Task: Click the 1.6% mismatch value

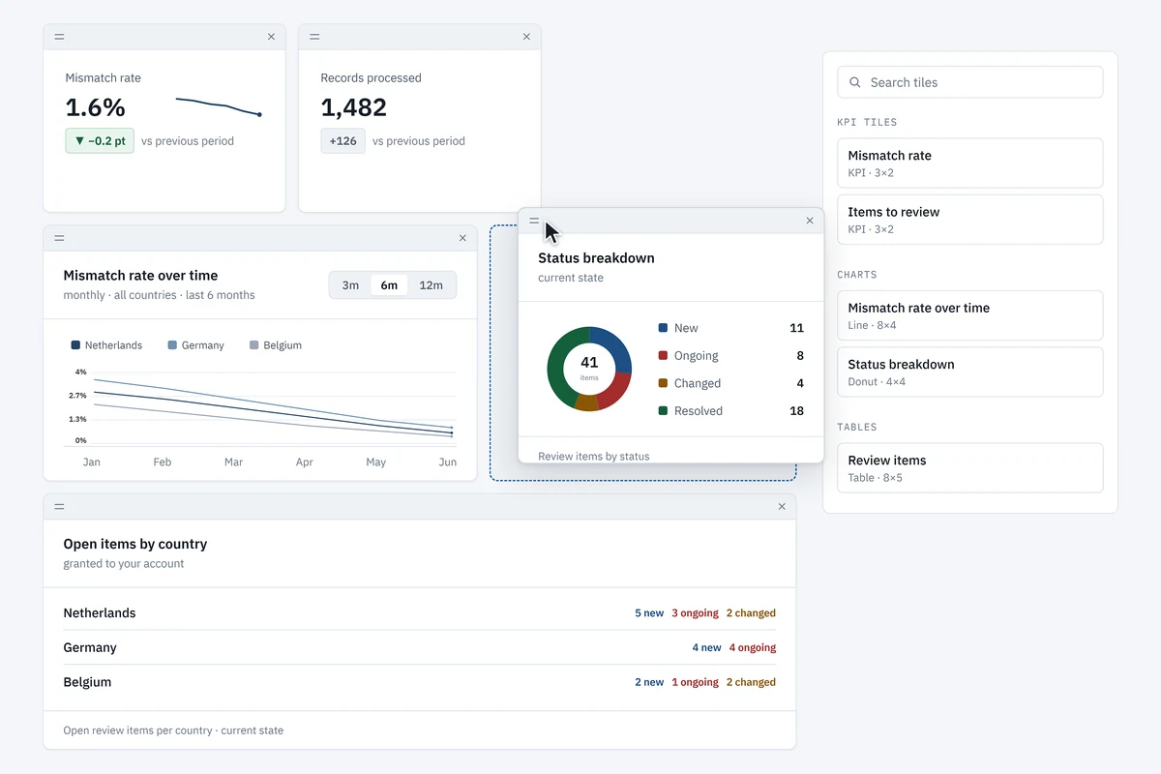Action: tap(95, 107)
